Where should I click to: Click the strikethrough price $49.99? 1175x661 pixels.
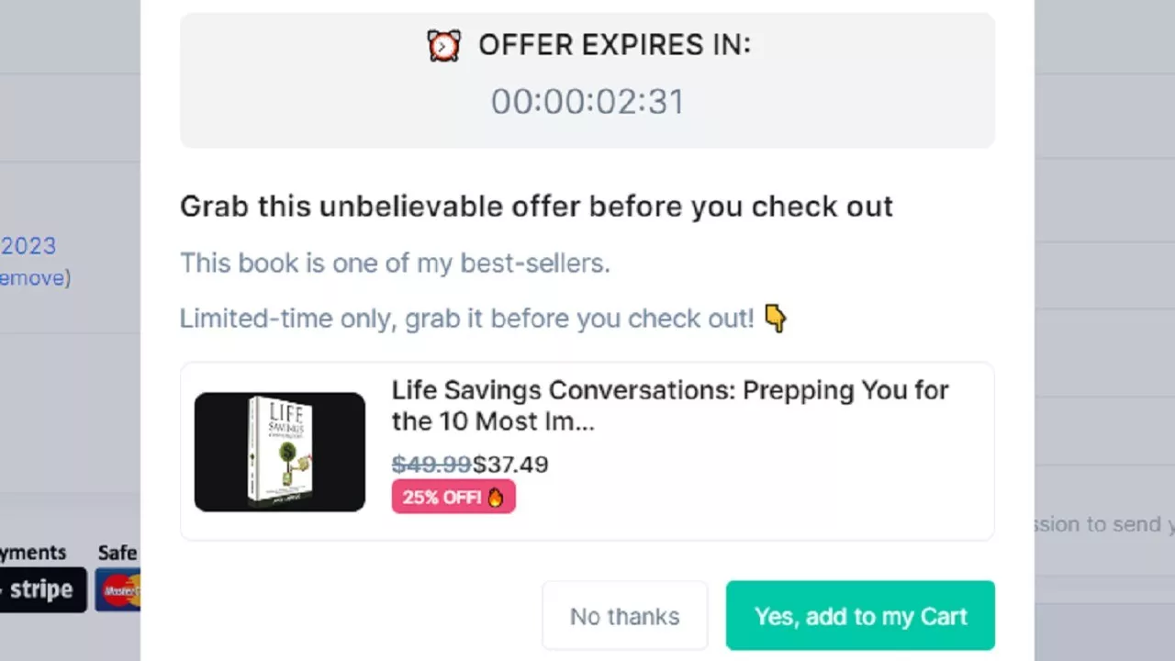(x=431, y=465)
